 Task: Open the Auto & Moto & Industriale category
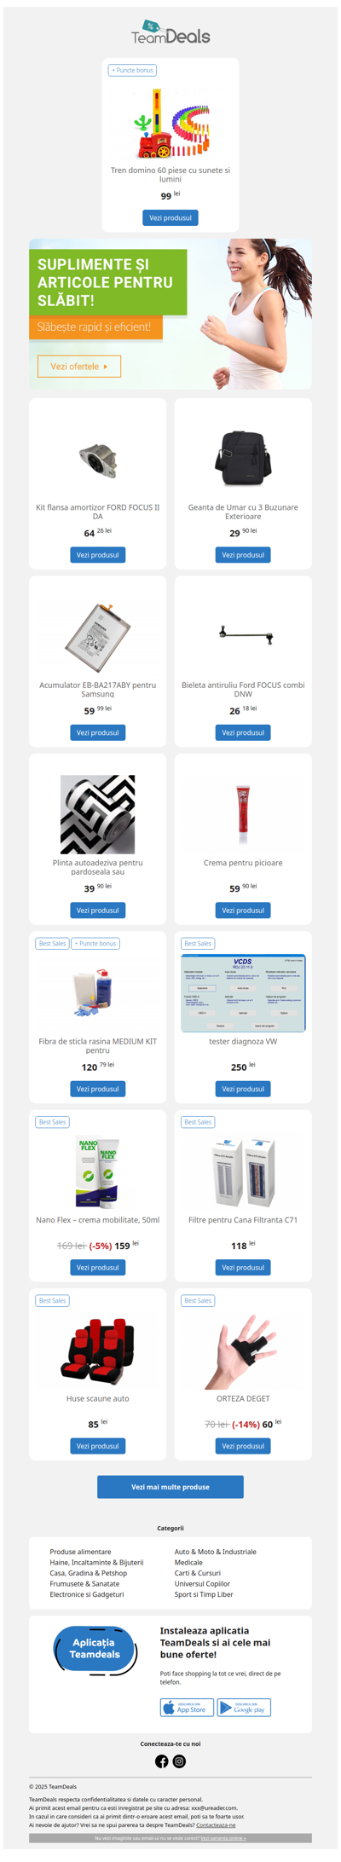pos(216,1552)
